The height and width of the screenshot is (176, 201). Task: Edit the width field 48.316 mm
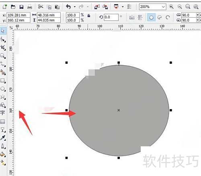pyautogui.click(x=49, y=15)
